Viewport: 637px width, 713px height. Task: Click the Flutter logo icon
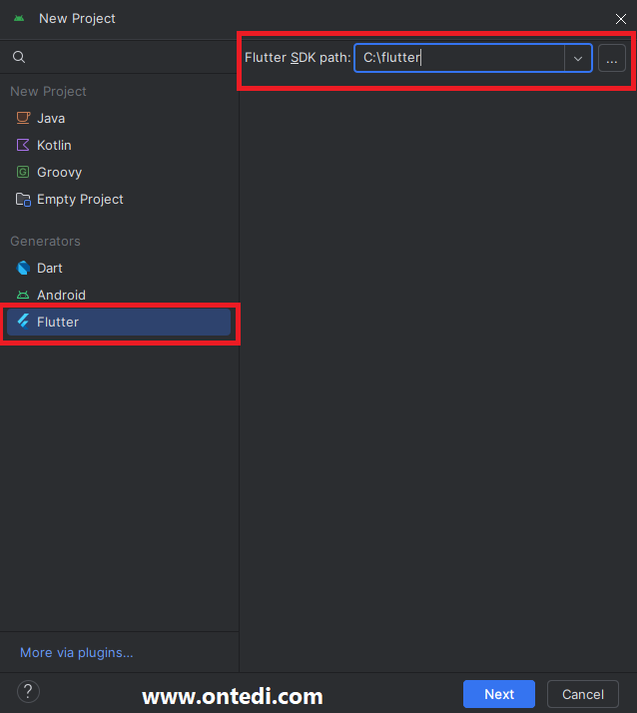pos(23,322)
